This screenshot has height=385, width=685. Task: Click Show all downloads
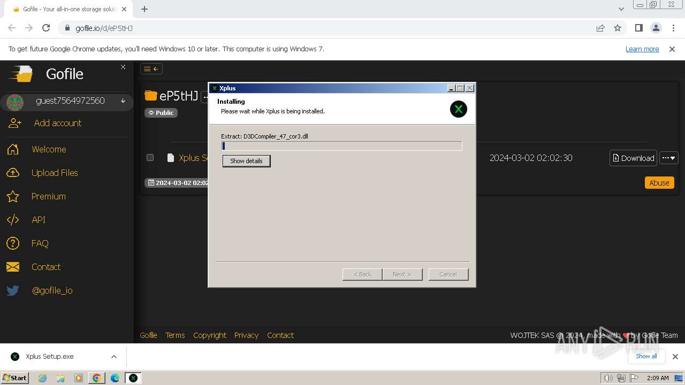tap(646, 356)
